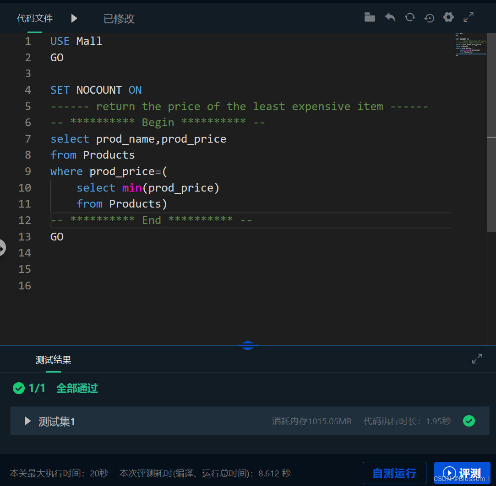Image resolution: width=496 pixels, height=486 pixels.
Task: Click the run arrow beside 代码文件 tab
Action: click(x=74, y=18)
